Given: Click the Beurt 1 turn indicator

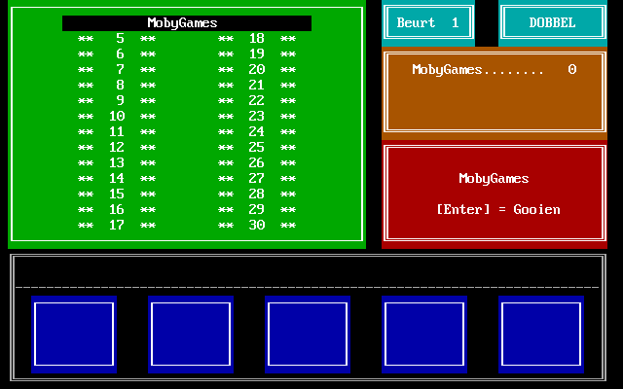Looking at the screenshot, I should coord(427,22).
